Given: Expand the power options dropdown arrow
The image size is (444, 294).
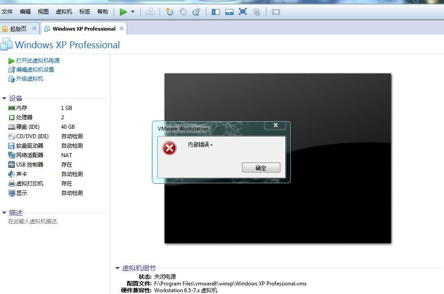Looking at the screenshot, I should 132,12.
